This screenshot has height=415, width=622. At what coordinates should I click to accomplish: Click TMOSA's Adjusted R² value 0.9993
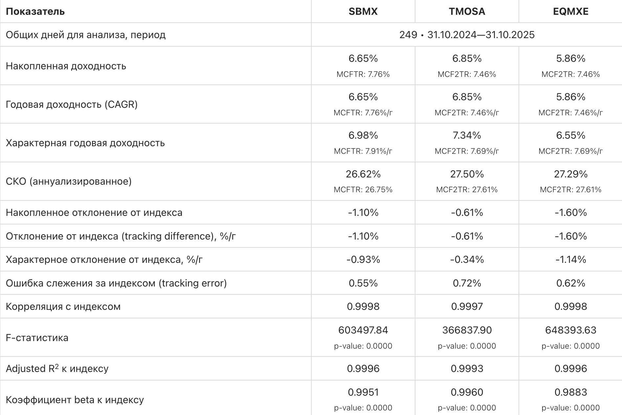(x=467, y=369)
